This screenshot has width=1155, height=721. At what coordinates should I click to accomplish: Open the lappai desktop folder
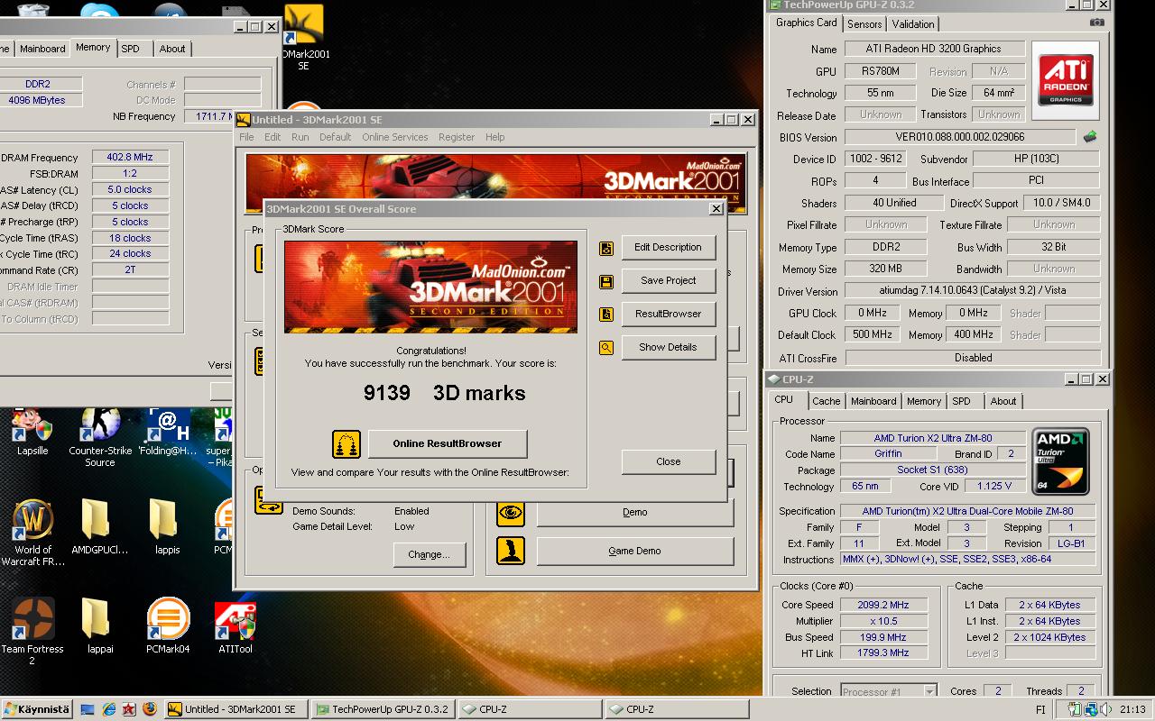point(100,626)
